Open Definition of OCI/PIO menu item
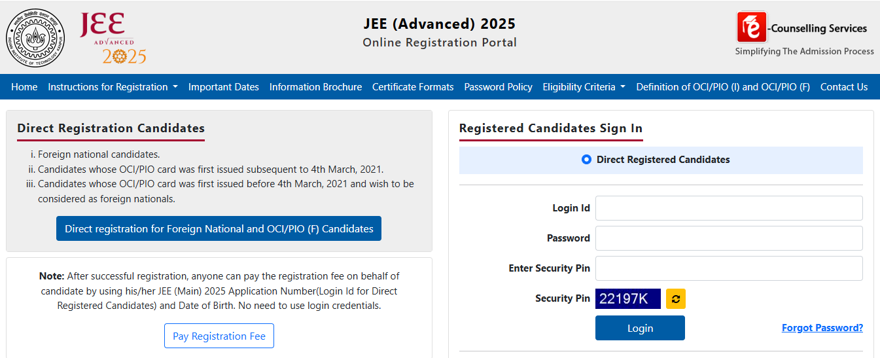This screenshot has height=358, width=880. (723, 87)
